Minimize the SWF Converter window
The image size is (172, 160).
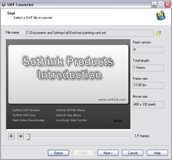(x=154, y=5)
